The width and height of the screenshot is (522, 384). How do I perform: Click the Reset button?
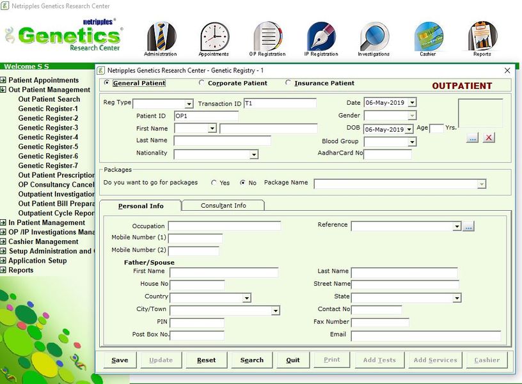pyautogui.click(x=207, y=360)
